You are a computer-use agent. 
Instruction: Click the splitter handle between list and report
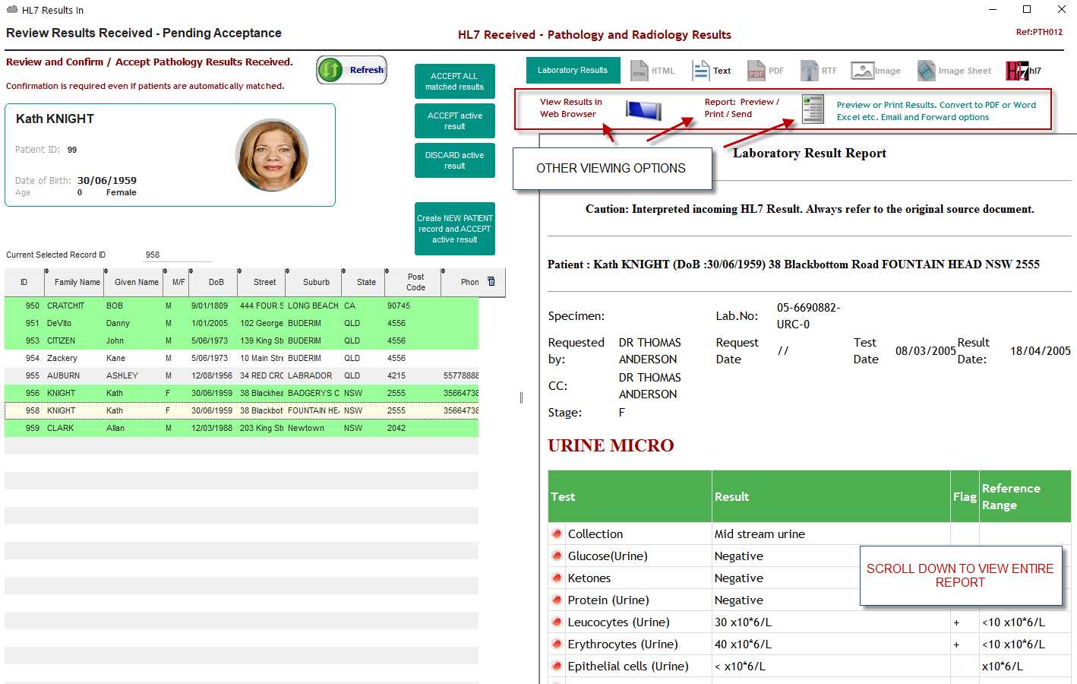click(x=521, y=397)
